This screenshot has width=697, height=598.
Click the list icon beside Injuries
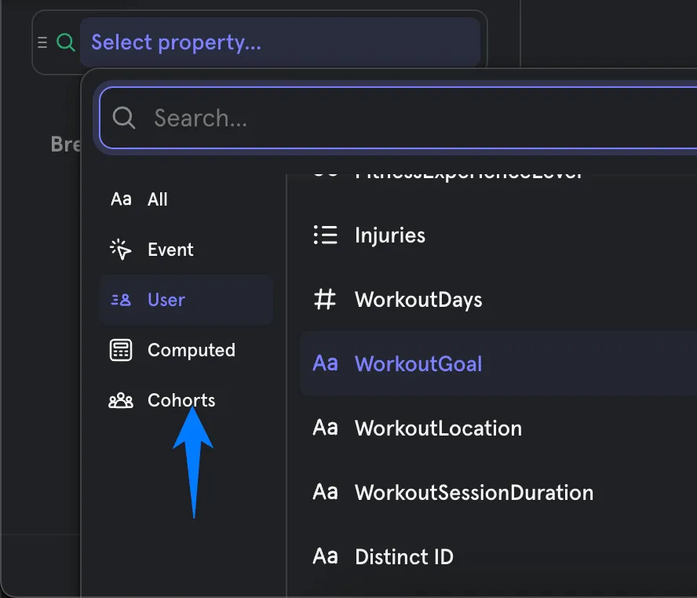325,235
